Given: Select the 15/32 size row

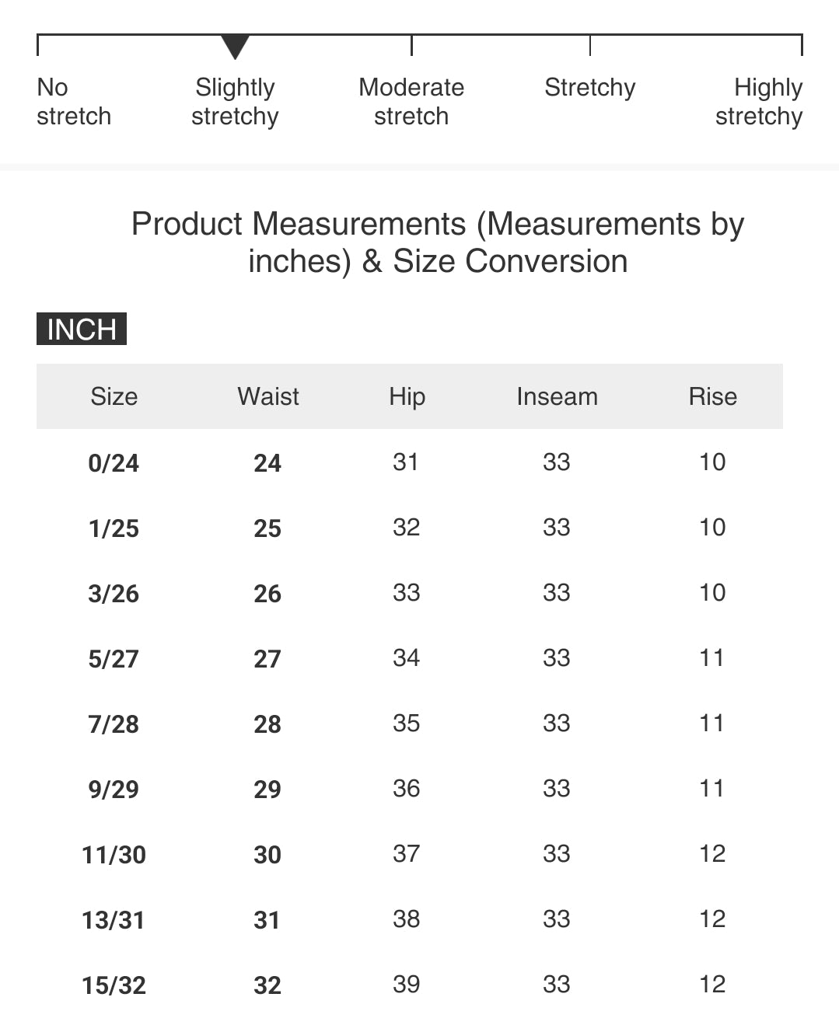Looking at the screenshot, I should click(x=114, y=985).
